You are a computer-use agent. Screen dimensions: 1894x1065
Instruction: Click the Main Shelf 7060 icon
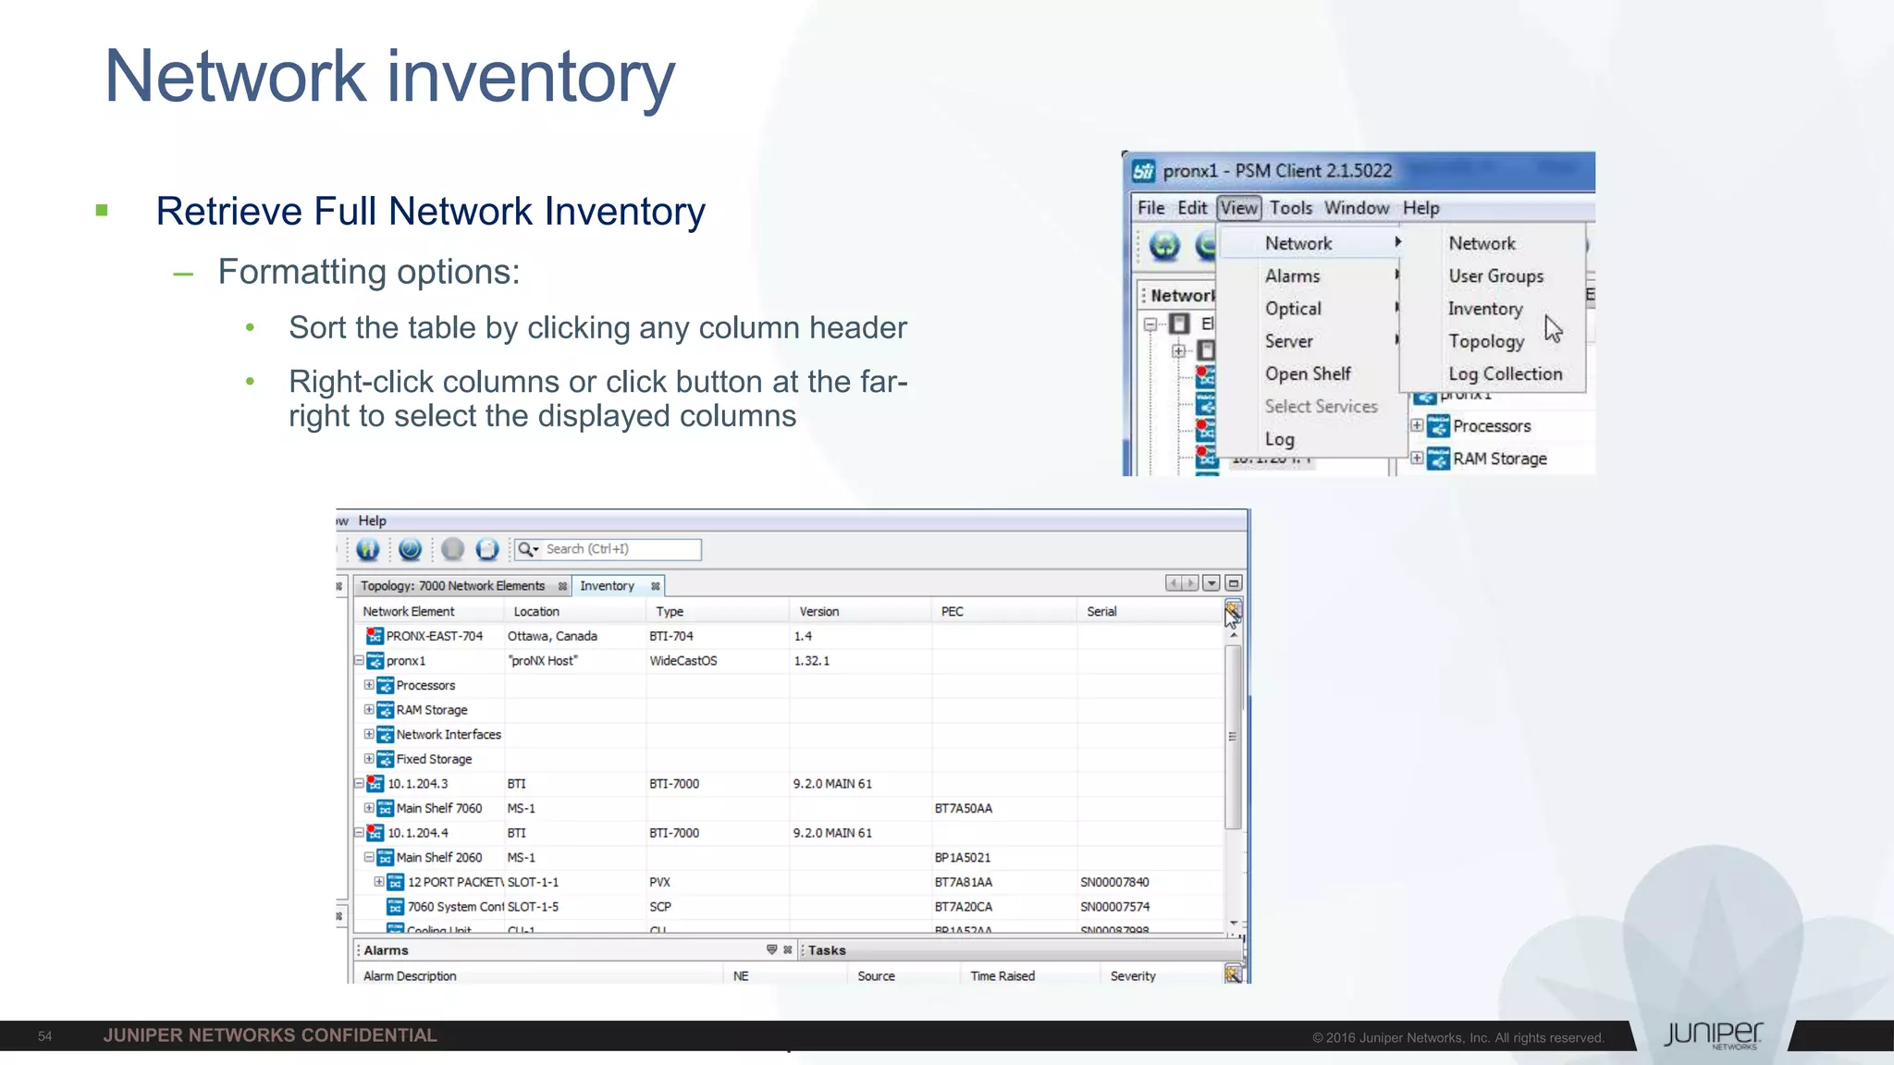coord(385,809)
